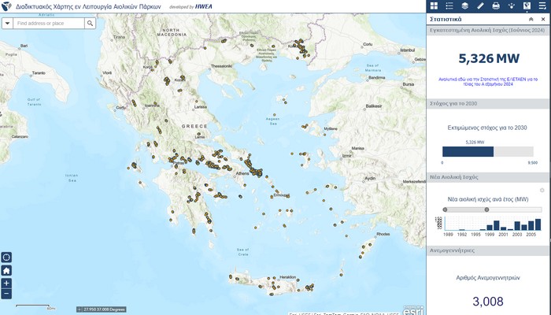Click the search magnifier button
This screenshot has height=315, width=551.
91,24
